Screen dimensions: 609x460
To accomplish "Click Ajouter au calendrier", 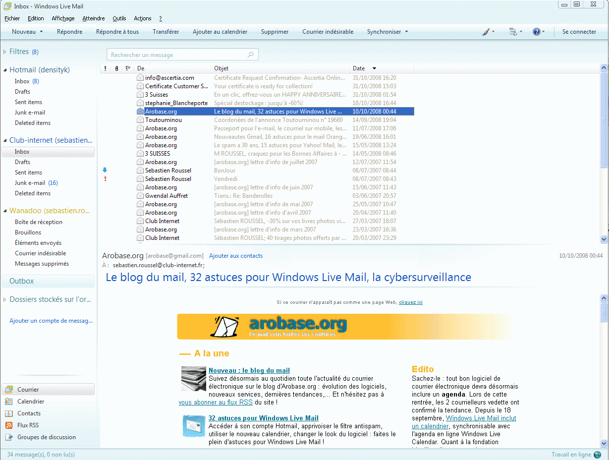I will click(220, 32).
